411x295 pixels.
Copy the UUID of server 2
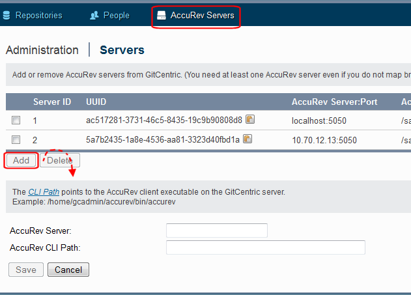click(248, 139)
